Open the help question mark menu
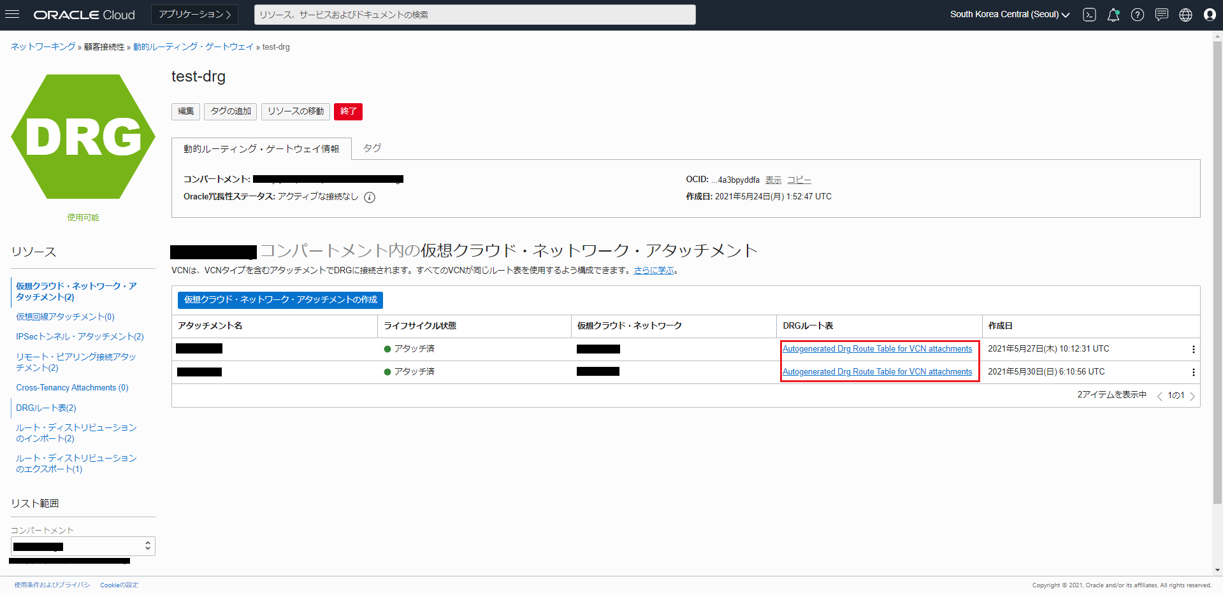Screen dimensions: 1223x593 point(1138,15)
